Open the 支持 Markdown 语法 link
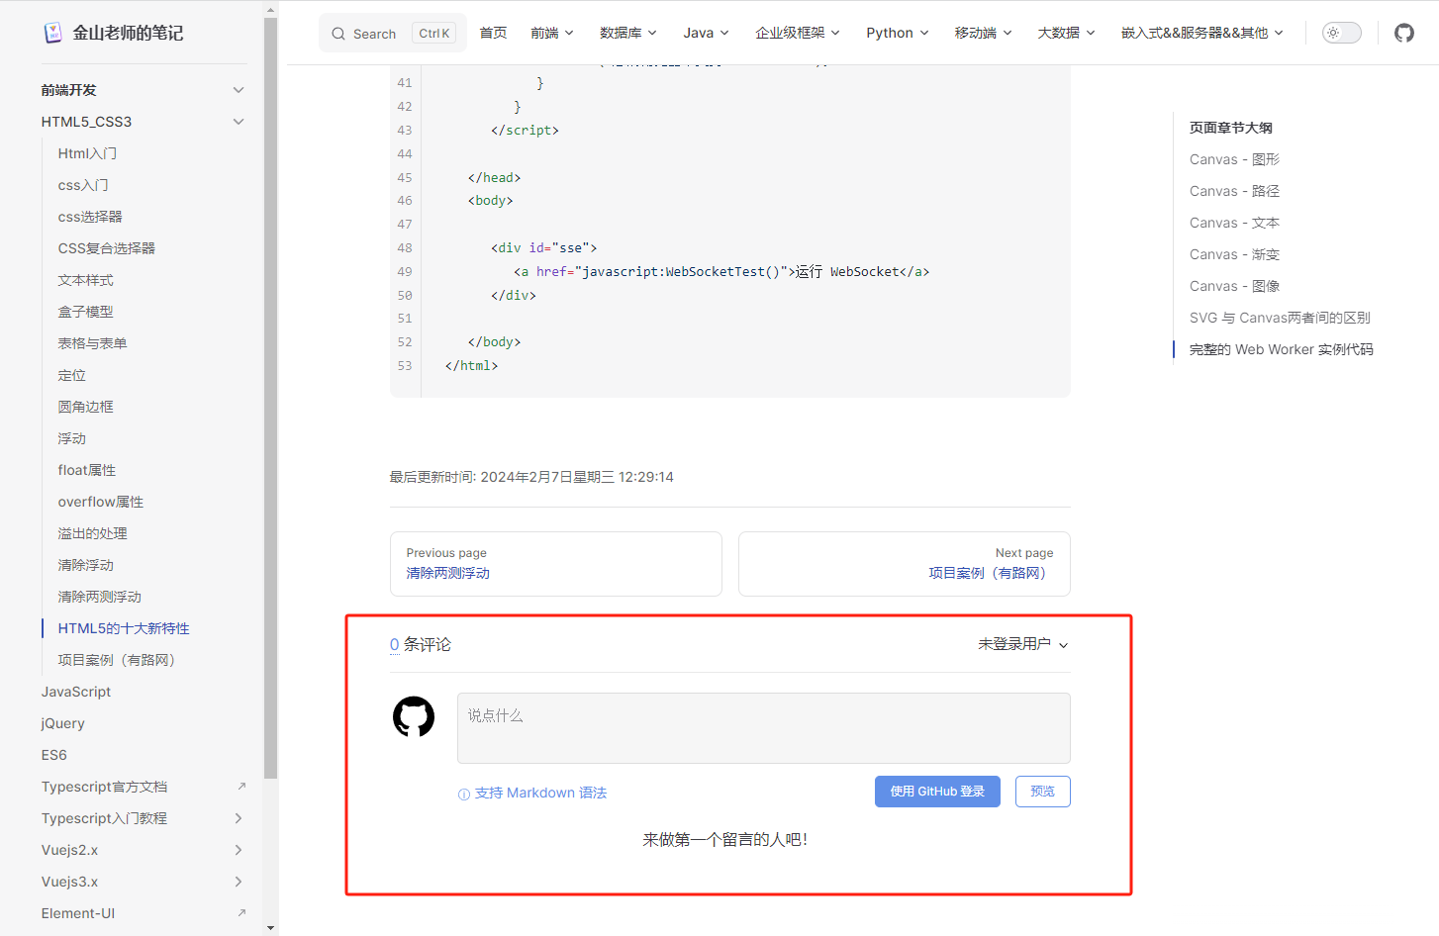The width and height of the screenshot is (1439, 936). [x=540, y=794]
